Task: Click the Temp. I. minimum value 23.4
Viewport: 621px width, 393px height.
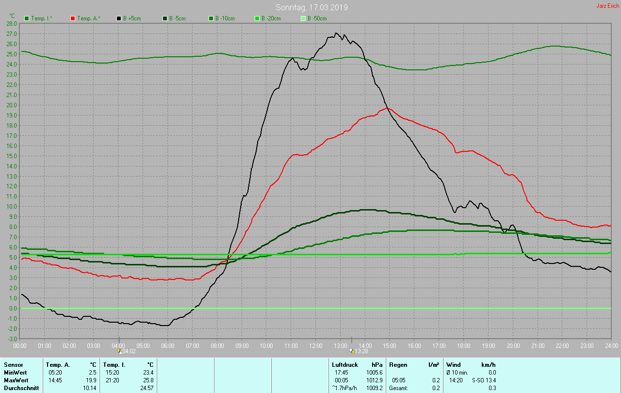Action: click(x=148, y=372)
